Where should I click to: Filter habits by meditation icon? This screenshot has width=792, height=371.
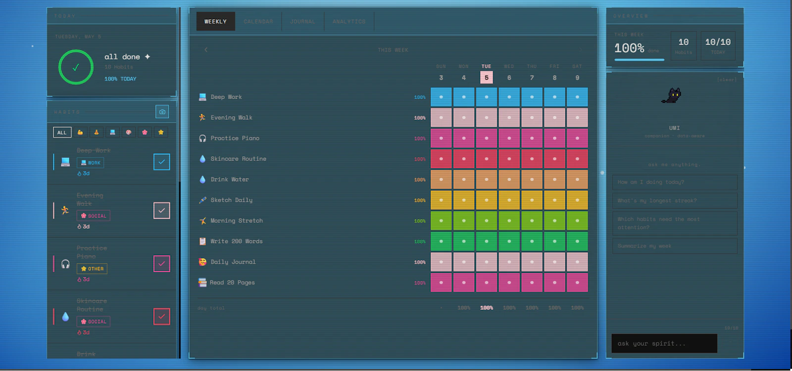[97, 132]
